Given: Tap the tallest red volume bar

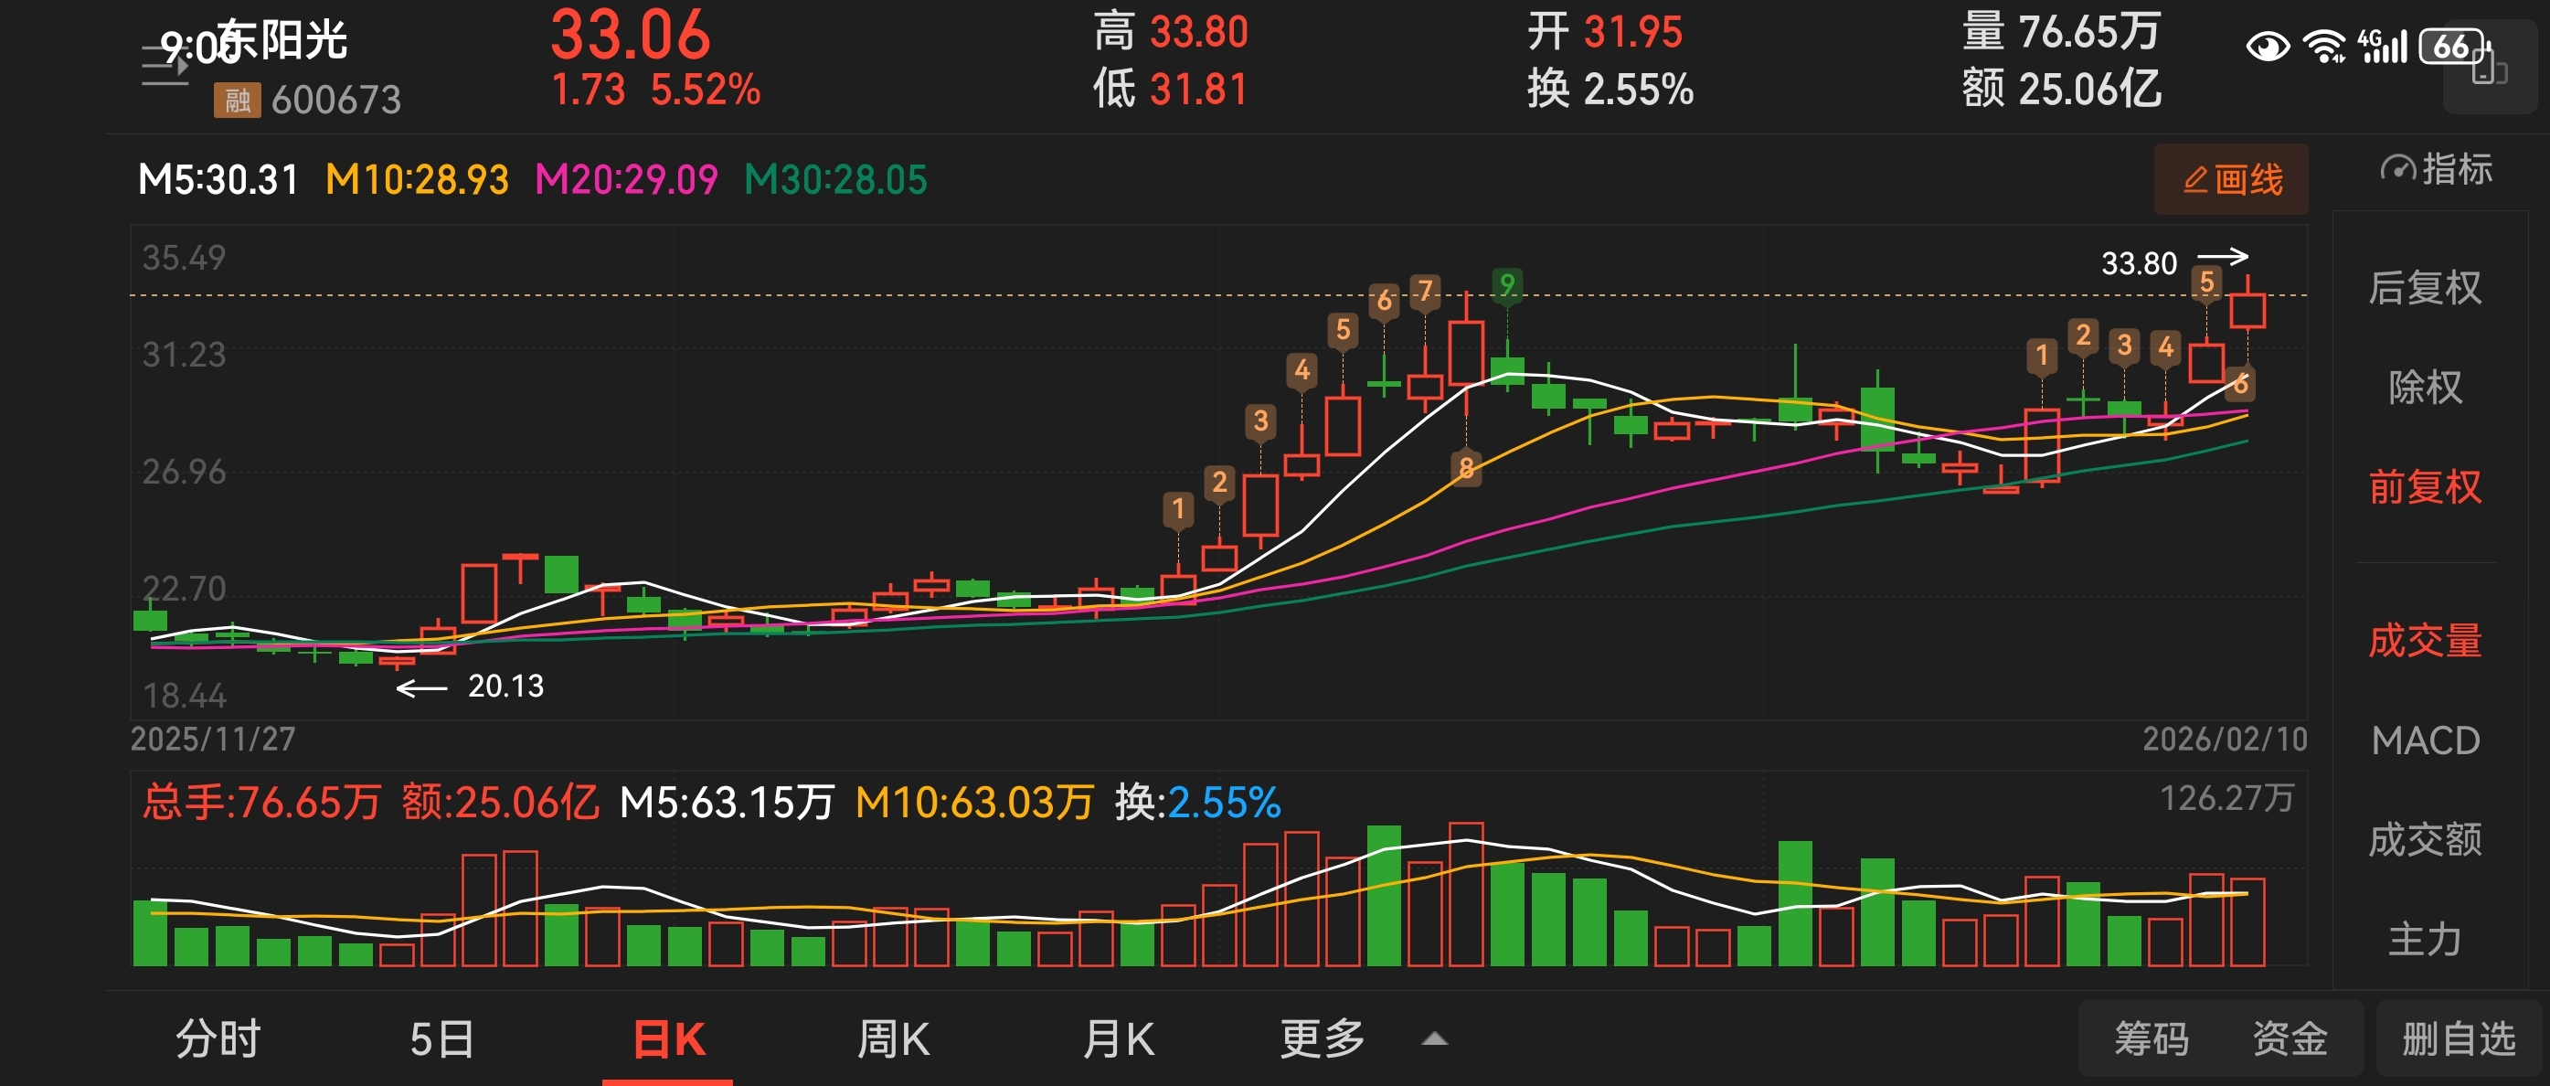Looking at the screenshot, I should coord(1466,893).
